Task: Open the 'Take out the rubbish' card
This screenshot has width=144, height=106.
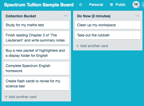Action: coord(108,35)
